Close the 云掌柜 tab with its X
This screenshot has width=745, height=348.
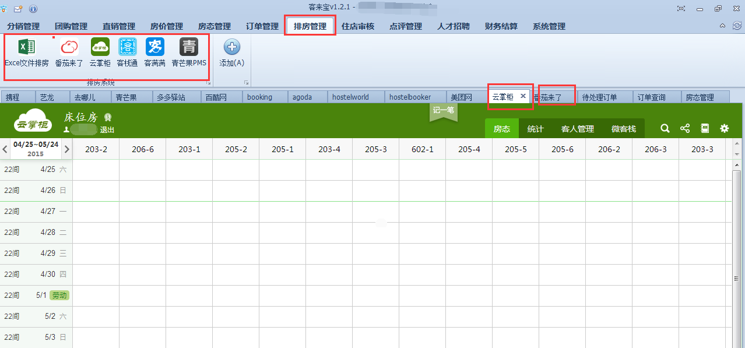point(523,96)
